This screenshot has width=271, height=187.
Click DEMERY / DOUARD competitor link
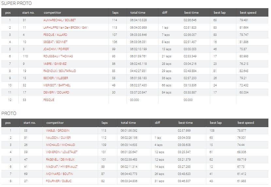56,93
